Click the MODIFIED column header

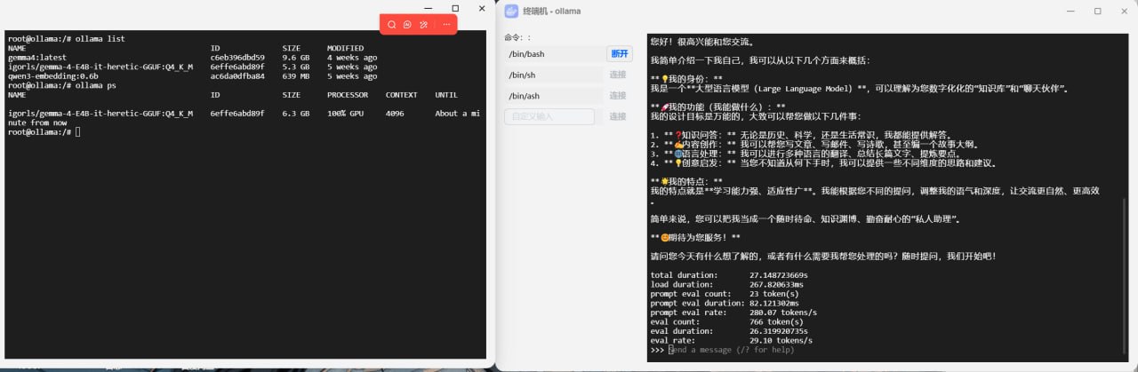click(x=345, y=48)
